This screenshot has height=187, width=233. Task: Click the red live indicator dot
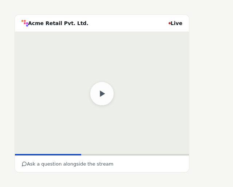(x=170, y=23)
